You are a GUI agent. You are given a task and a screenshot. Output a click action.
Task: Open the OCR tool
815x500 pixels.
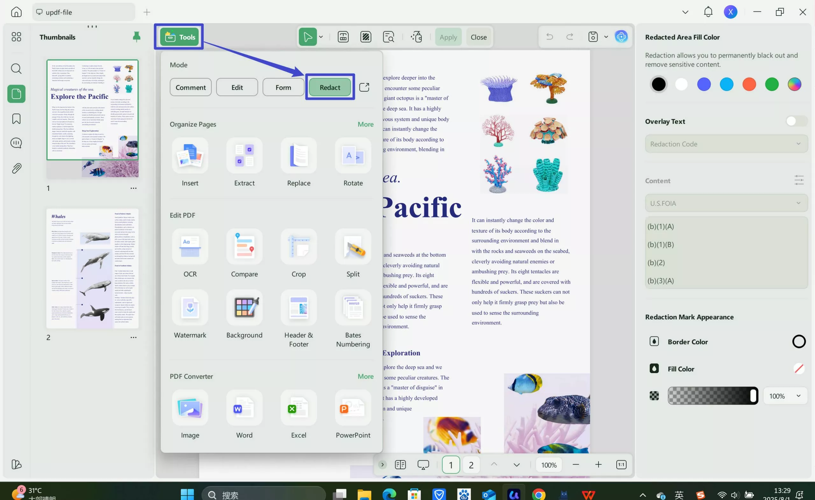190,247
